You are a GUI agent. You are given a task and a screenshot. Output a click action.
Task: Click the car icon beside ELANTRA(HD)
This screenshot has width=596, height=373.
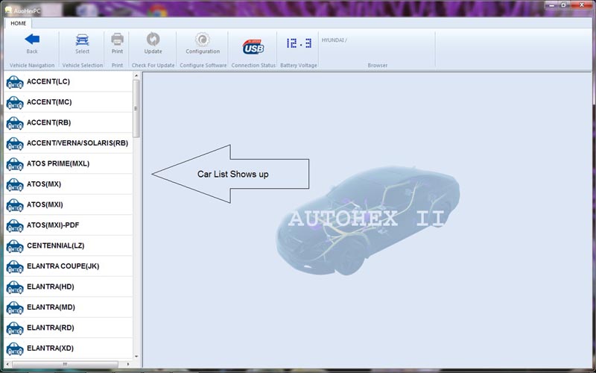15,287
